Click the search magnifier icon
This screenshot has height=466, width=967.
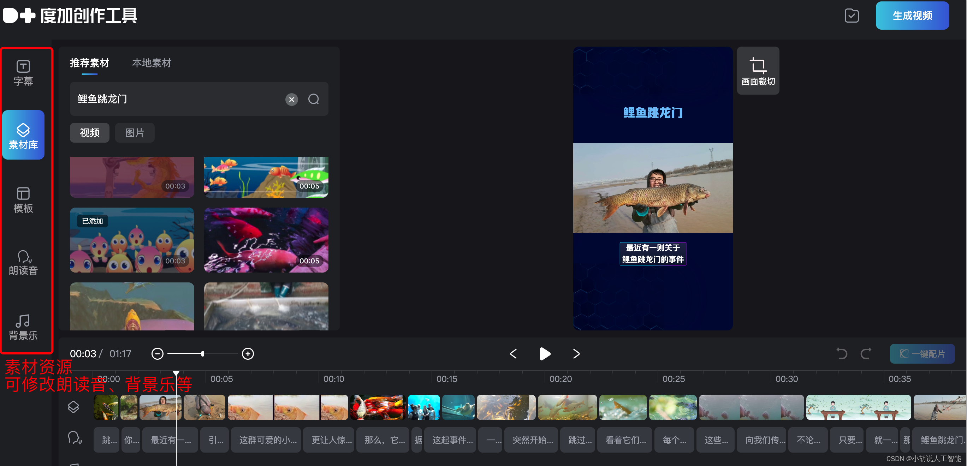(x=314, y=100)
